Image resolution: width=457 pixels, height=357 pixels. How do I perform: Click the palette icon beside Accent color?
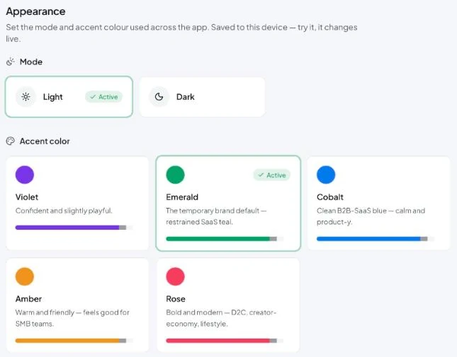(11, 141)
